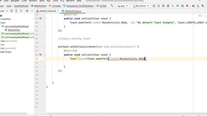Open the Build menu

click(x=42, y=1)
